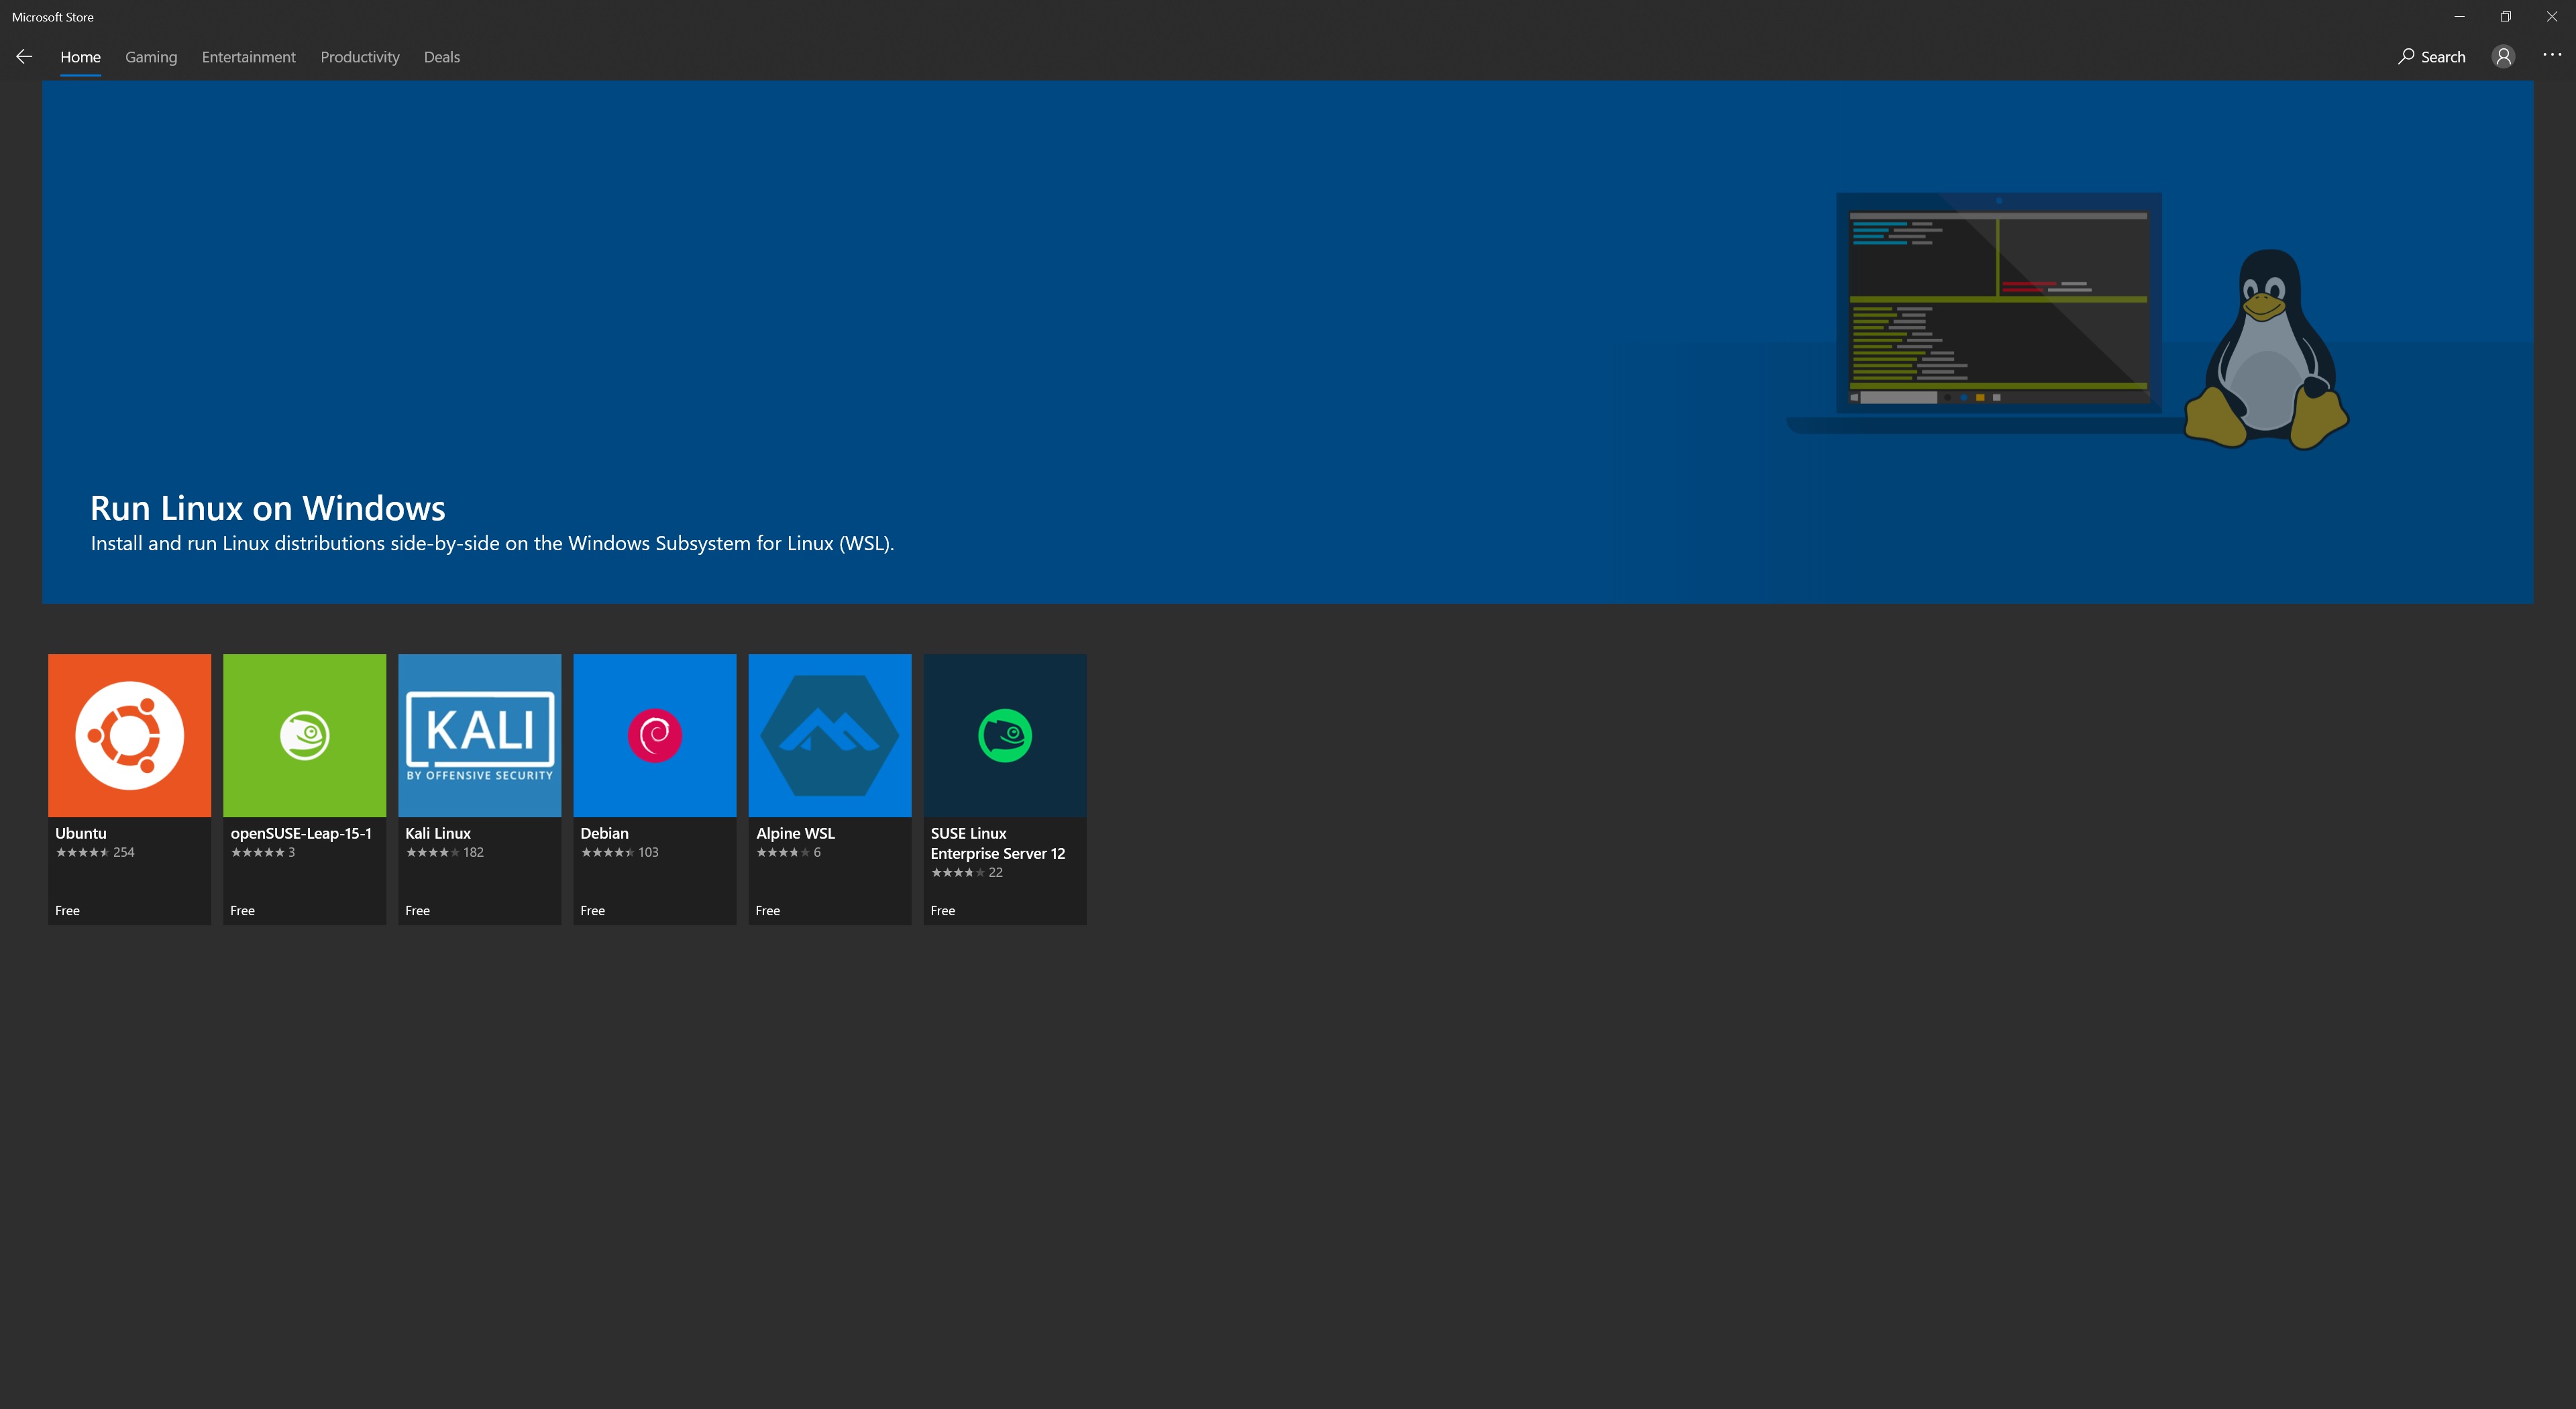Click Ubuntu's 254 ratings stars

click(x=95, y=852)
